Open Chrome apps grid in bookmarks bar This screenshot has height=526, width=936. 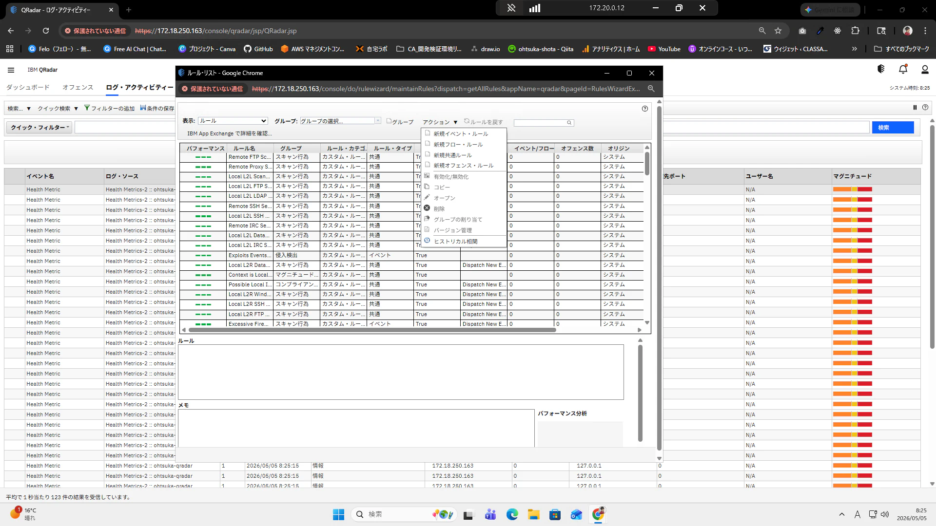click(x=10, y=49)
